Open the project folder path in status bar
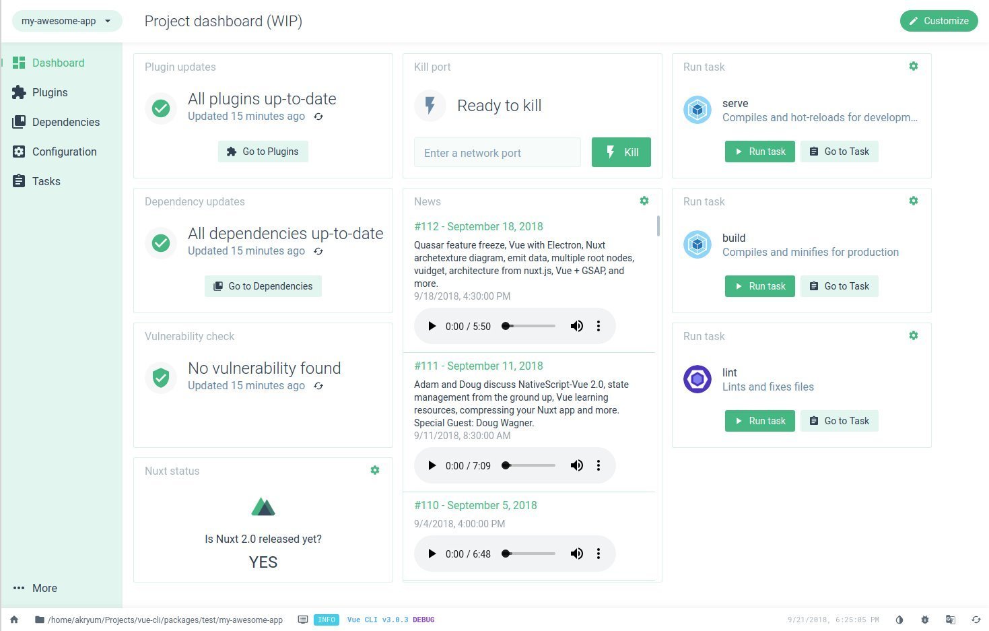Screen dimensions: 989x631 [x=159, y=620]
